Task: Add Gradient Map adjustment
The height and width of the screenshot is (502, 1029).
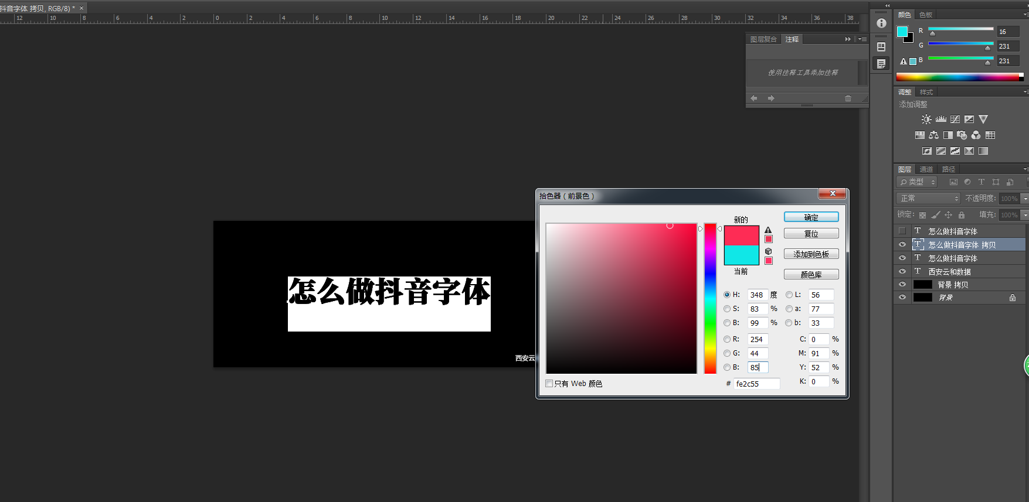Action: click(983, 151)
